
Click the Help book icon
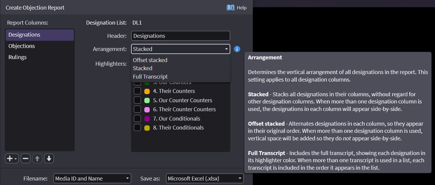click(x=230, y=7)
